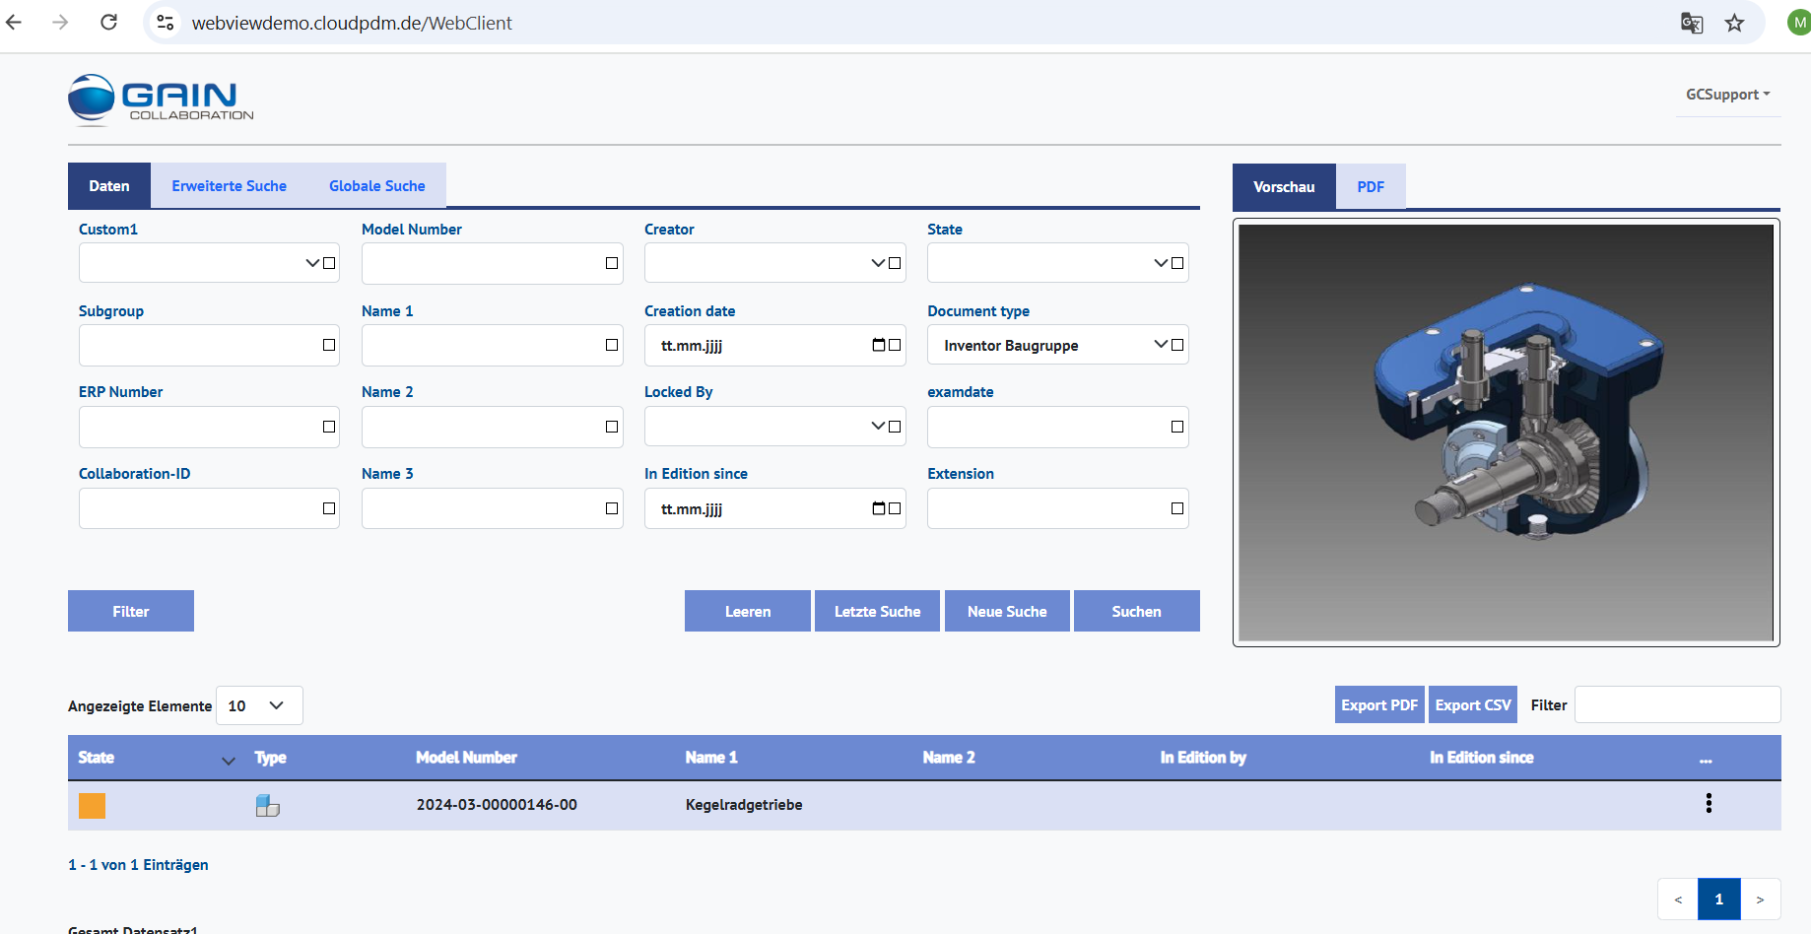
Task: Toggle the checkbox beside Subgroup field
Action: pyautogui.click(x=329, y=345)
